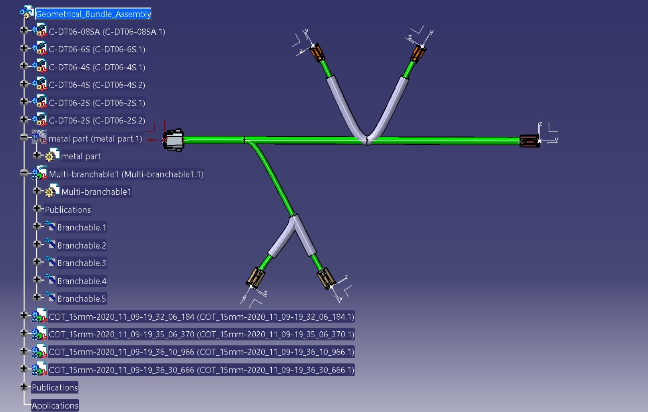
Task: Expand the Publications node under Multi-branchable1
Action: (37, 208)
